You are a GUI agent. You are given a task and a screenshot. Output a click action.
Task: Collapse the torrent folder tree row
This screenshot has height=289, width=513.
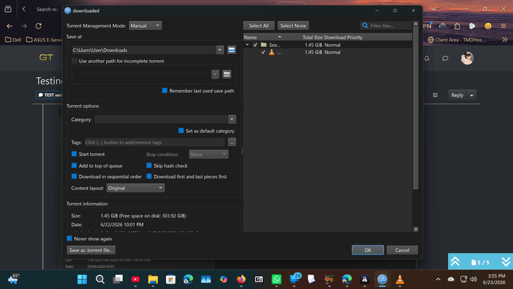247,45
